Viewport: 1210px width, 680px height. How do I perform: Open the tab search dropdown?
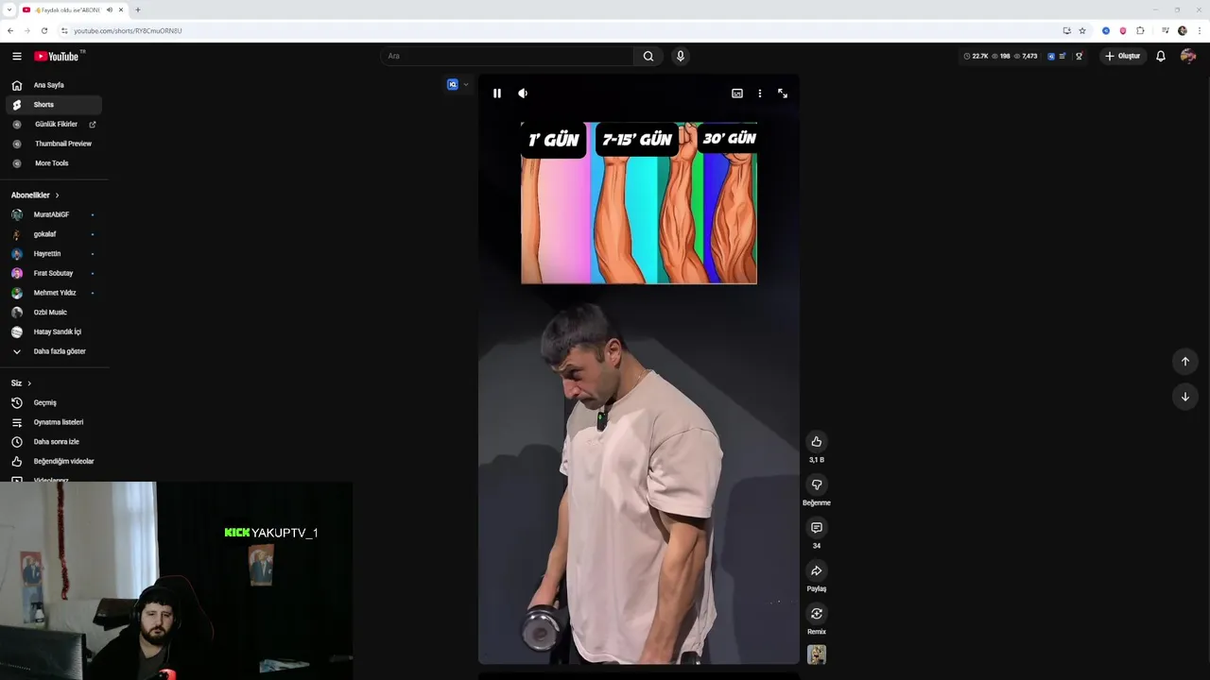click(x=9, y=9)
